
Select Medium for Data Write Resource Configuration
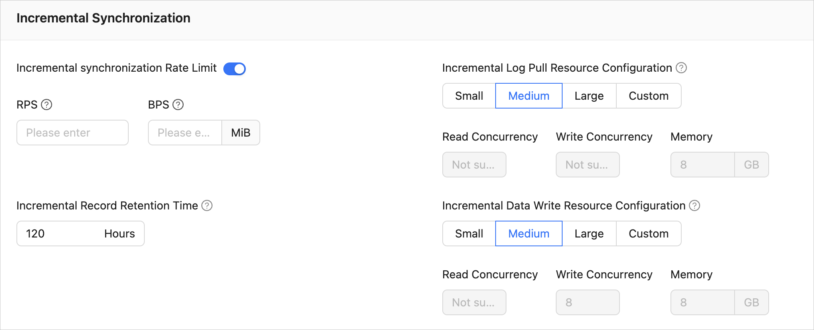(x=528, y=233)
